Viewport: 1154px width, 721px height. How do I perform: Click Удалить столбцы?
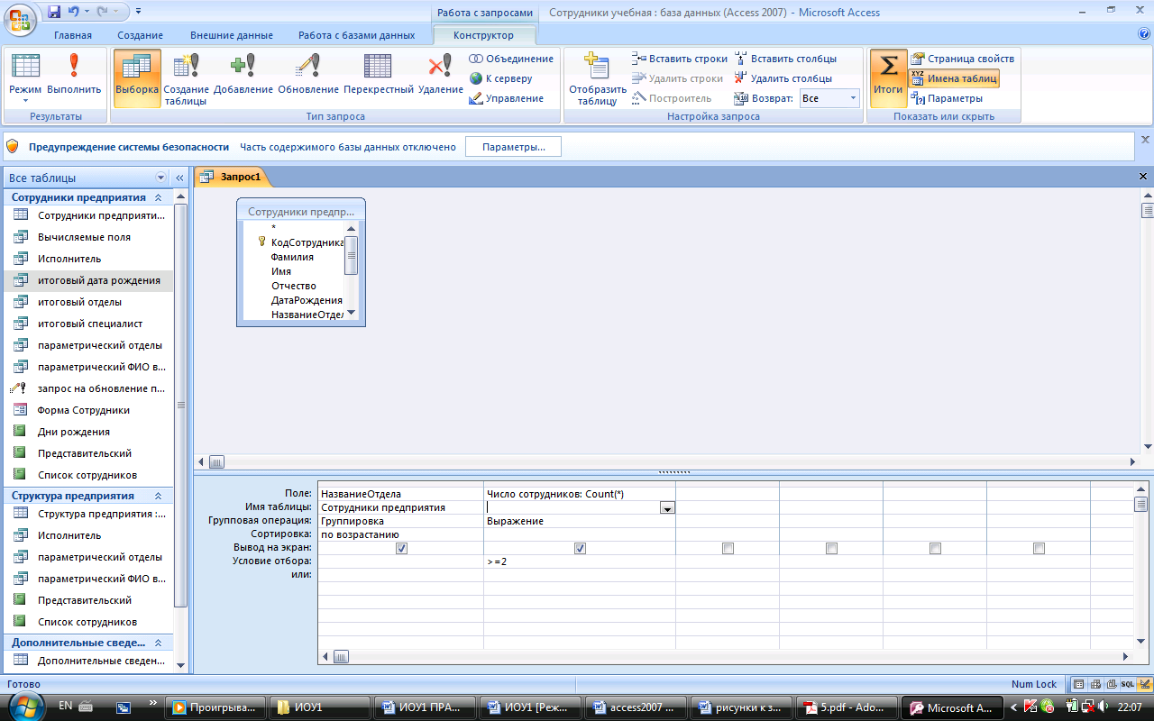click(783, 78)
